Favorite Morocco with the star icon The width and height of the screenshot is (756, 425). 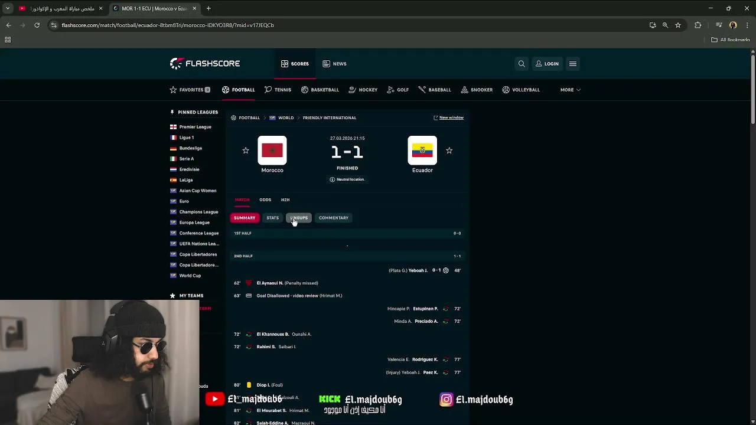coord(246,151)
